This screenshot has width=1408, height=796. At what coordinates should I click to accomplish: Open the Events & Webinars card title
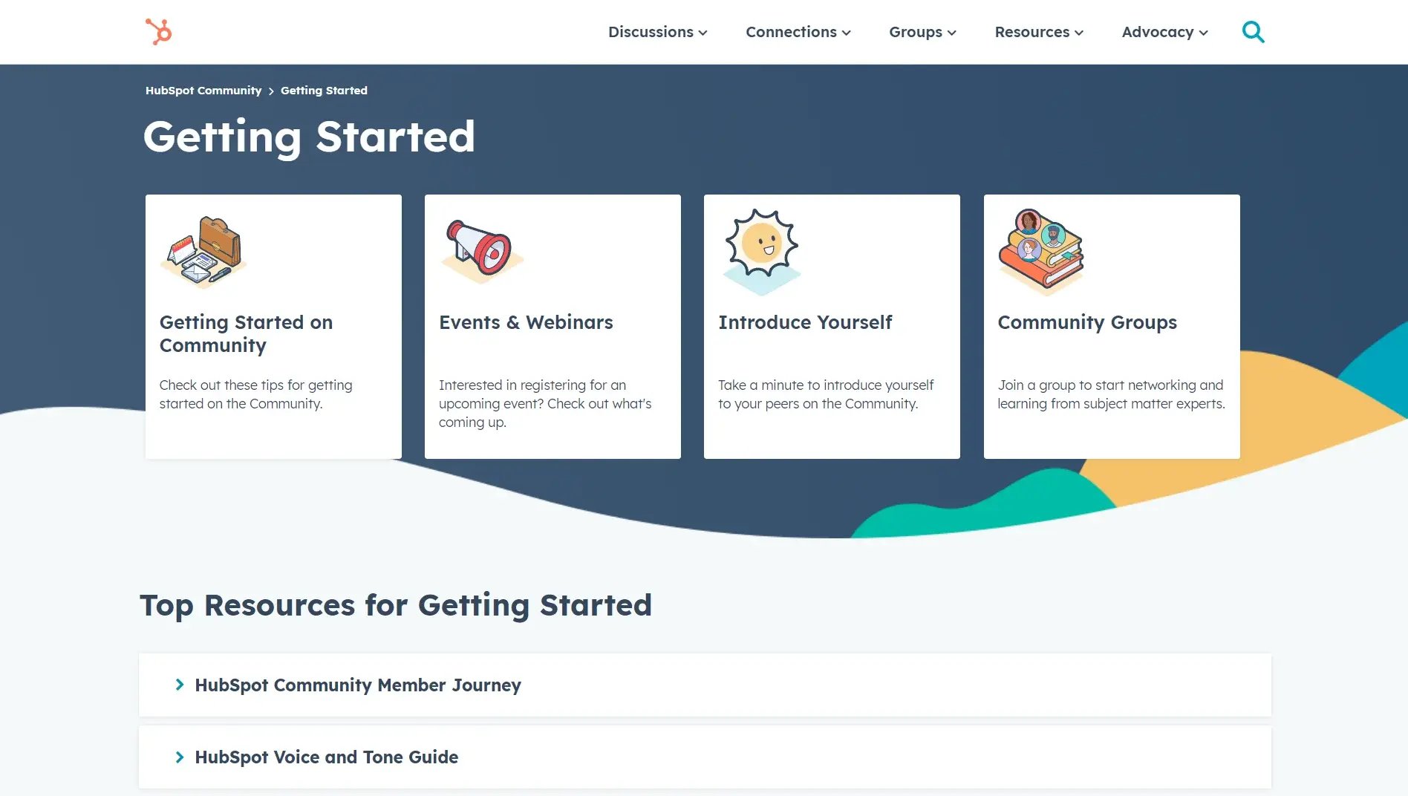526,322
